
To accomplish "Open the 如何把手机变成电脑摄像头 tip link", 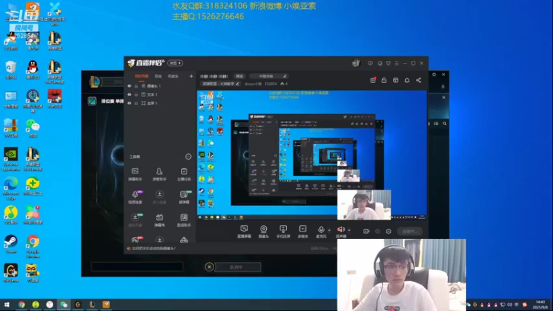I will [x=153, y=248].
